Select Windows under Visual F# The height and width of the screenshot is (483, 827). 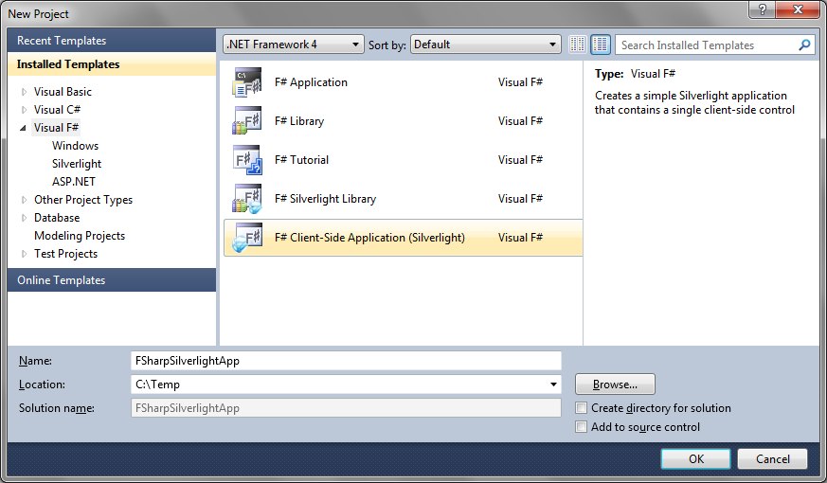pyautogui.click(x=75, y=146)
